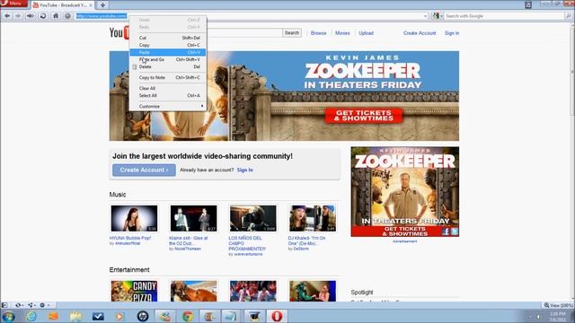Focus the Search with Google field
Viewport: 575px width, 323px height.
[x=504, y=16]
